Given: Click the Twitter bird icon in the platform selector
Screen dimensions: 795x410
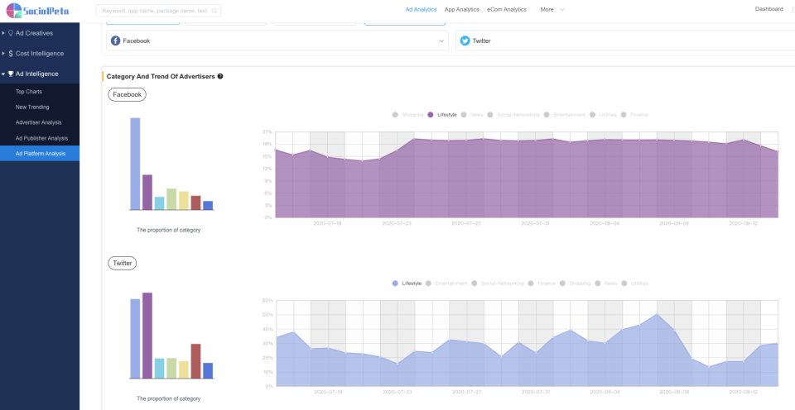Looking at the screenshot, I should 465,41.
